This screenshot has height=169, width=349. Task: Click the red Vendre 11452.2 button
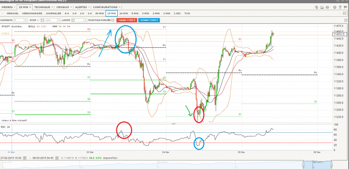point(127,20)
